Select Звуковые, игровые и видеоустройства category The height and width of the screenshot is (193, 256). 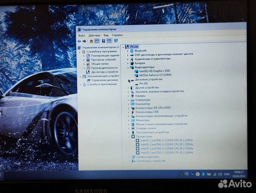tap(159, 91)
